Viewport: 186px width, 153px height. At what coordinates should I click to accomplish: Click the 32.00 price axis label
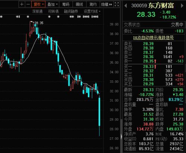point(114,91)
